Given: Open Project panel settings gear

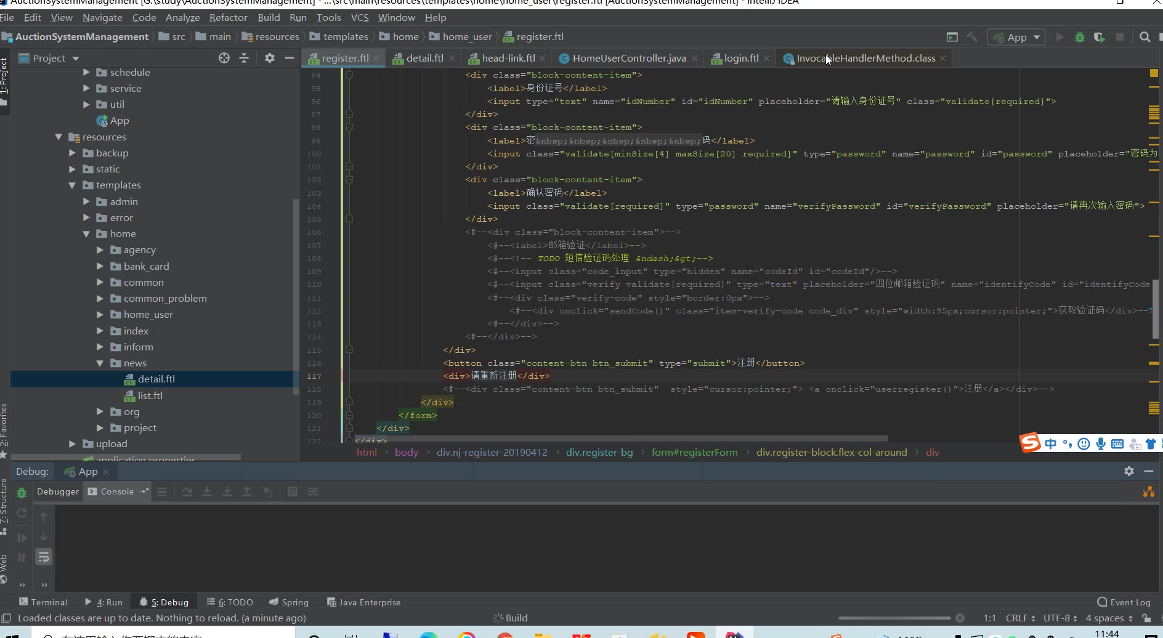Looking at the screenshot, I should (269, 58).
